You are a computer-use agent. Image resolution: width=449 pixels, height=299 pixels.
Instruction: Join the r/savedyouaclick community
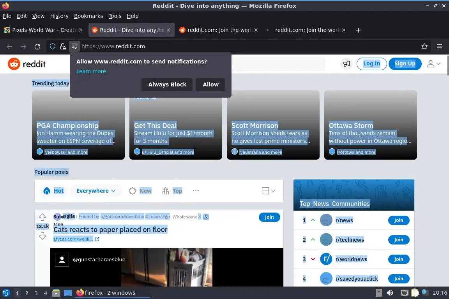tap(399, 279)
